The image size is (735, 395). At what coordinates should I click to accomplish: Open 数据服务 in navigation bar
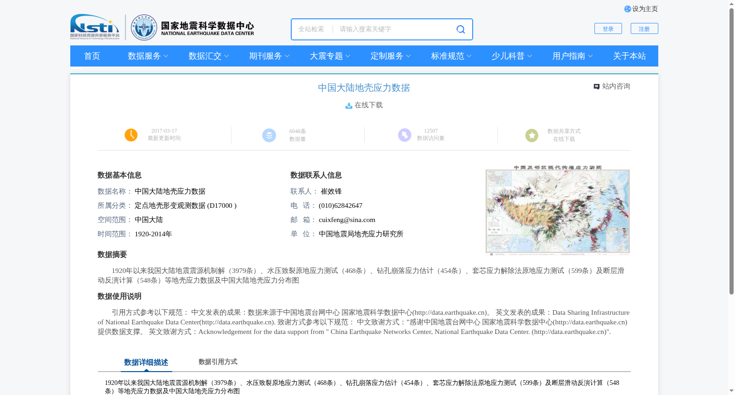coord(144,56)
